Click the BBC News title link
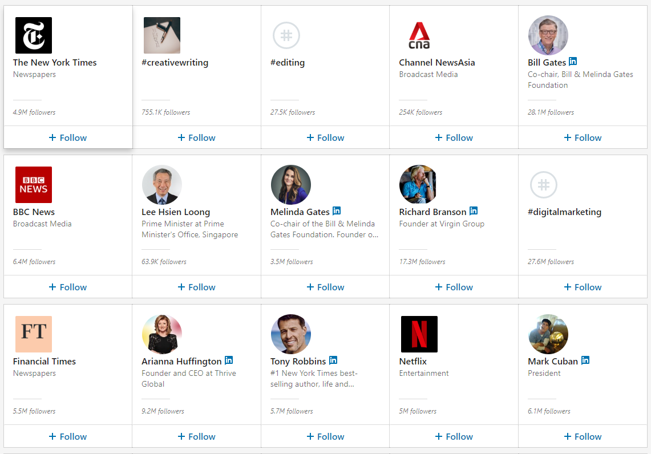The height and width of the screenshot is (454, 651). pyautogui.click(x=34, y=212)
